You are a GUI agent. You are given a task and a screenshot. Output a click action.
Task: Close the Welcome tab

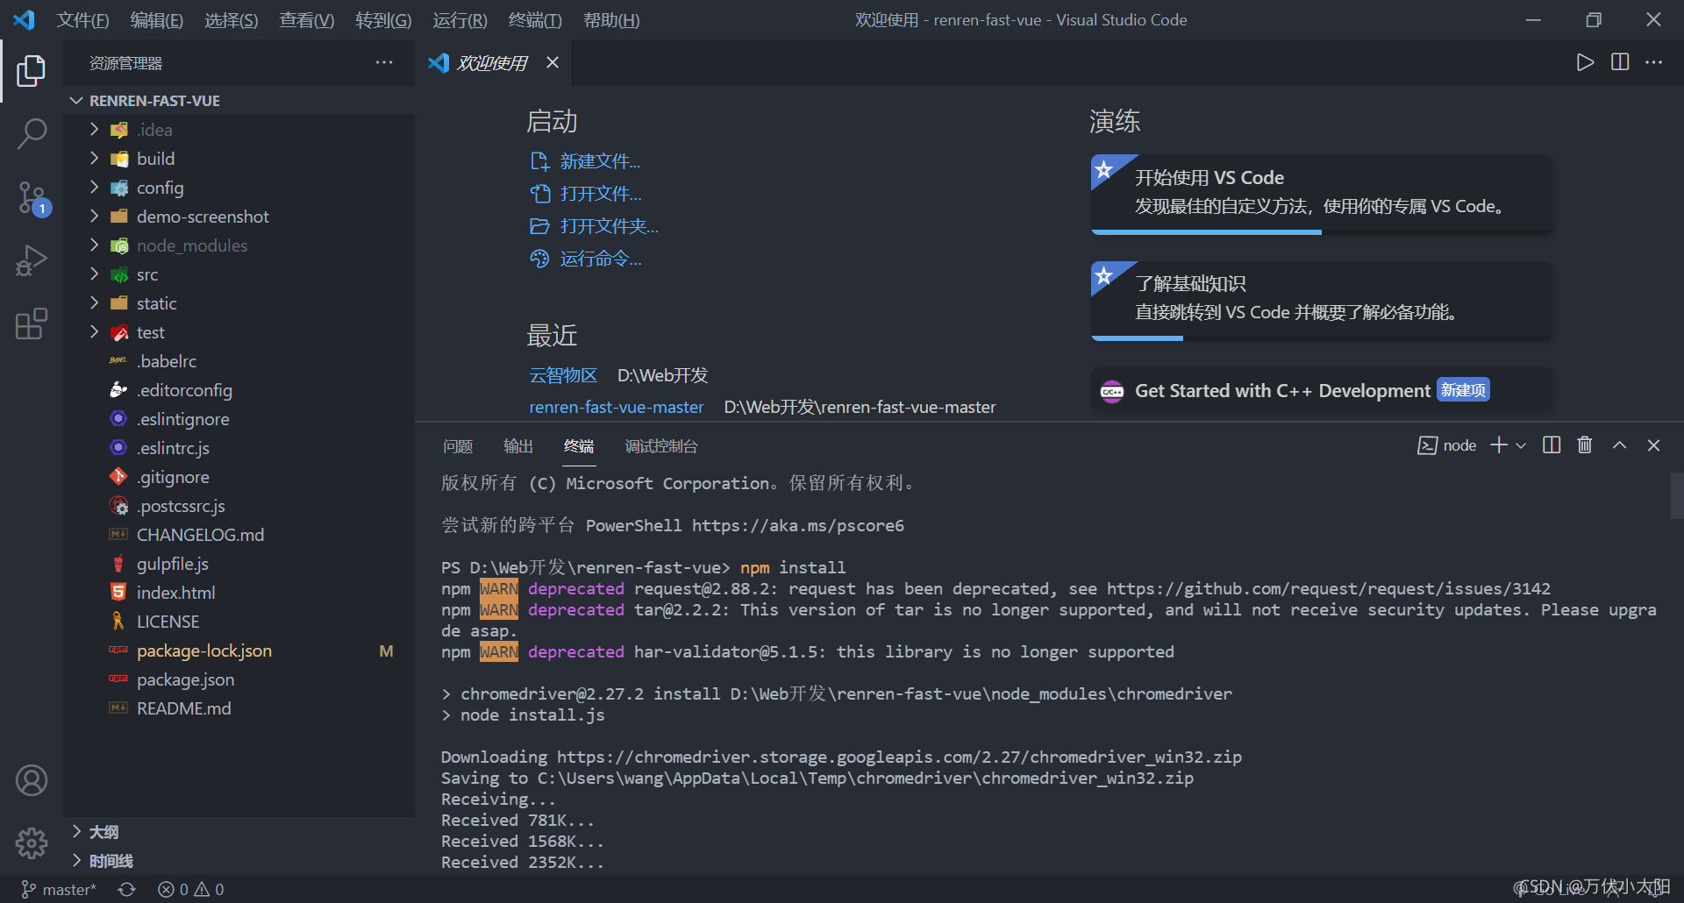pos(553,62)
